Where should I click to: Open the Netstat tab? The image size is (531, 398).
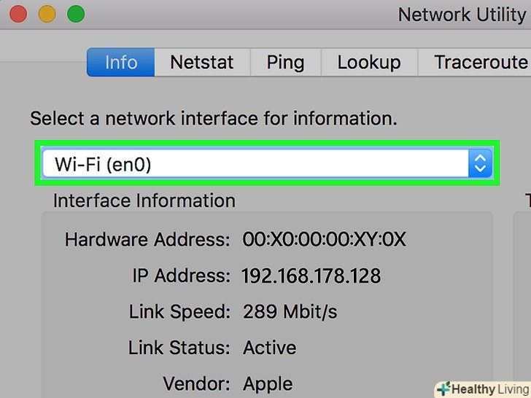(202, 62)
